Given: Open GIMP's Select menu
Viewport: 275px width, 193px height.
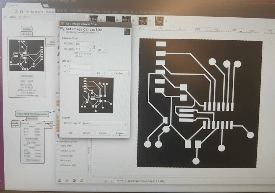Looking at the screenshot, I should [88, 11].
